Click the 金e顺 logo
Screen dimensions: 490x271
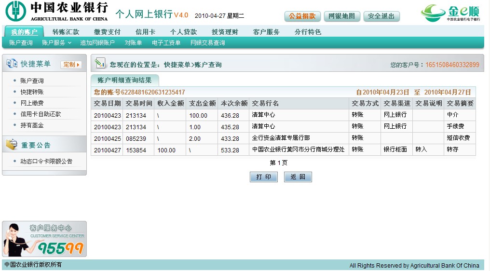coord(450,13)
